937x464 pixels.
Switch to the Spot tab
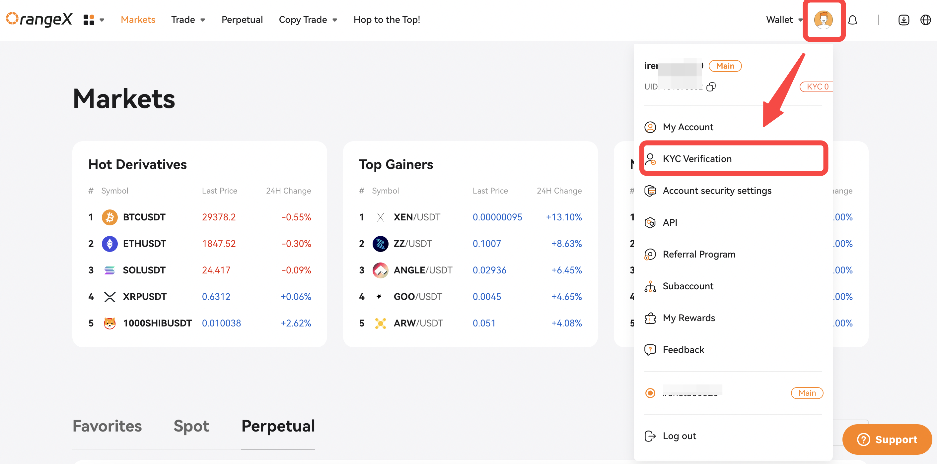pyautogui.click(x=191, y=426)
